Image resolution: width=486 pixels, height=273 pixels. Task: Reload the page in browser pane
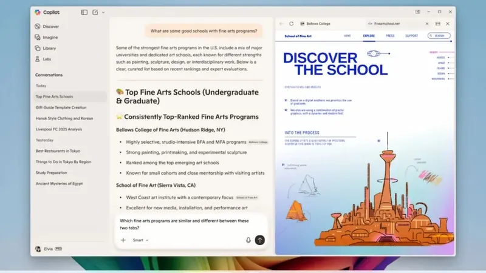click(x=292, y=24)
